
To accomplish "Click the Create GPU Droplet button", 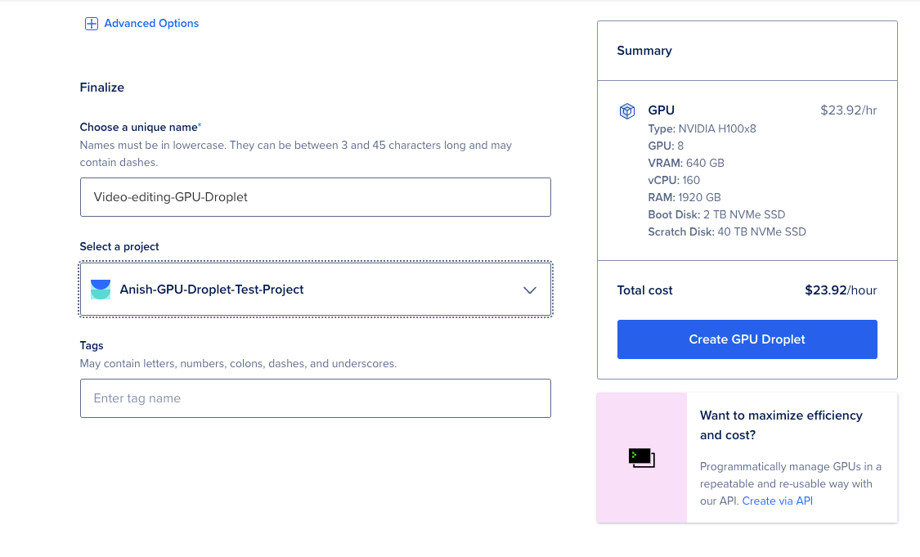I will pyautogui.click(x=747, y=339).
